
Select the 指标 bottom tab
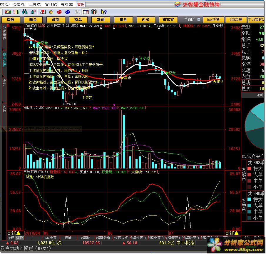tap(11, 238)
